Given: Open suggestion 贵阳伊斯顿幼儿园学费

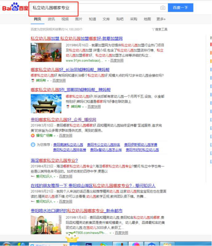Looking at the screenshot, I should [x=141, y=145].
